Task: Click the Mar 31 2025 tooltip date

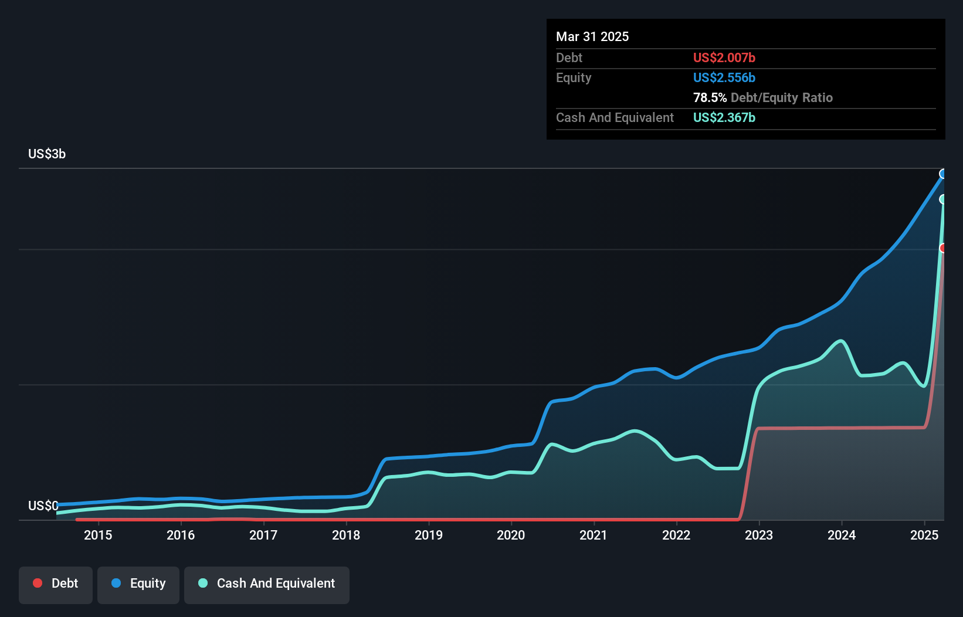Action: point(592,36)
